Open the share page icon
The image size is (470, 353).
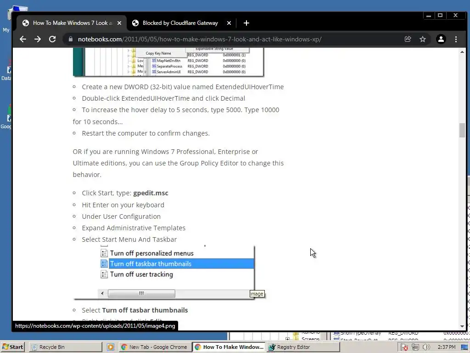point(408,40)
